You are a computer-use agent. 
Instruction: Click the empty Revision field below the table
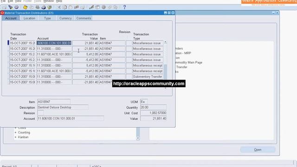(40, 113)
